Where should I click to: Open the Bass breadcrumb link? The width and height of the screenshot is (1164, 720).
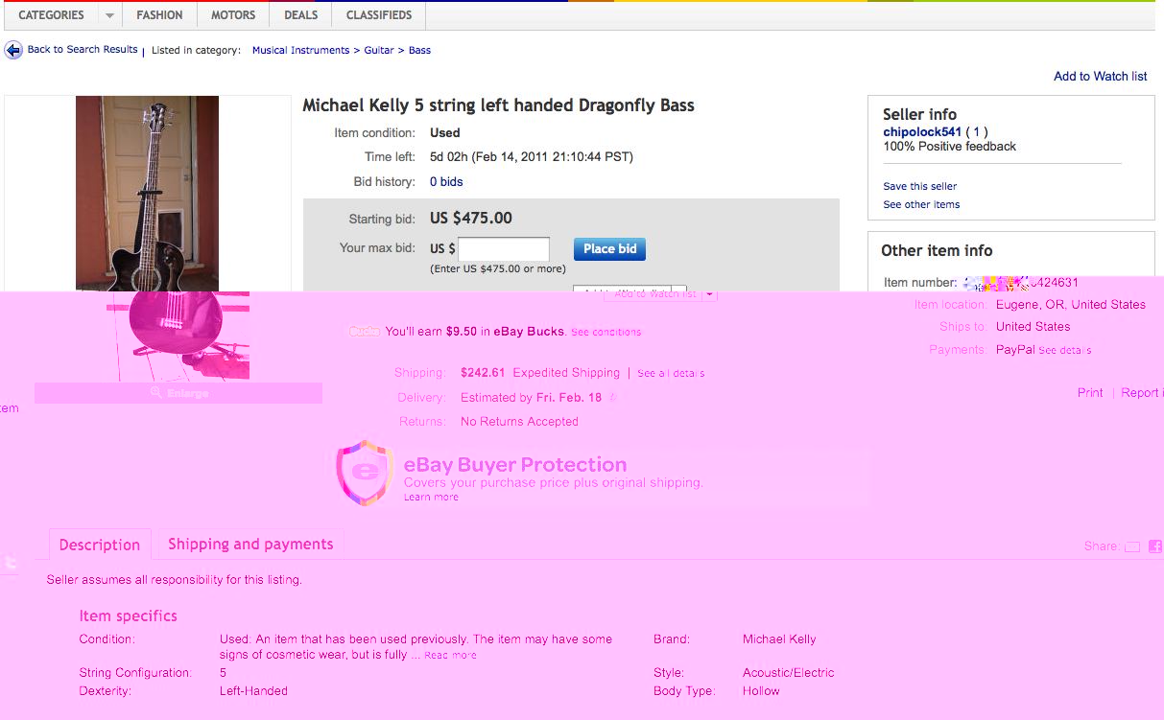419,50
